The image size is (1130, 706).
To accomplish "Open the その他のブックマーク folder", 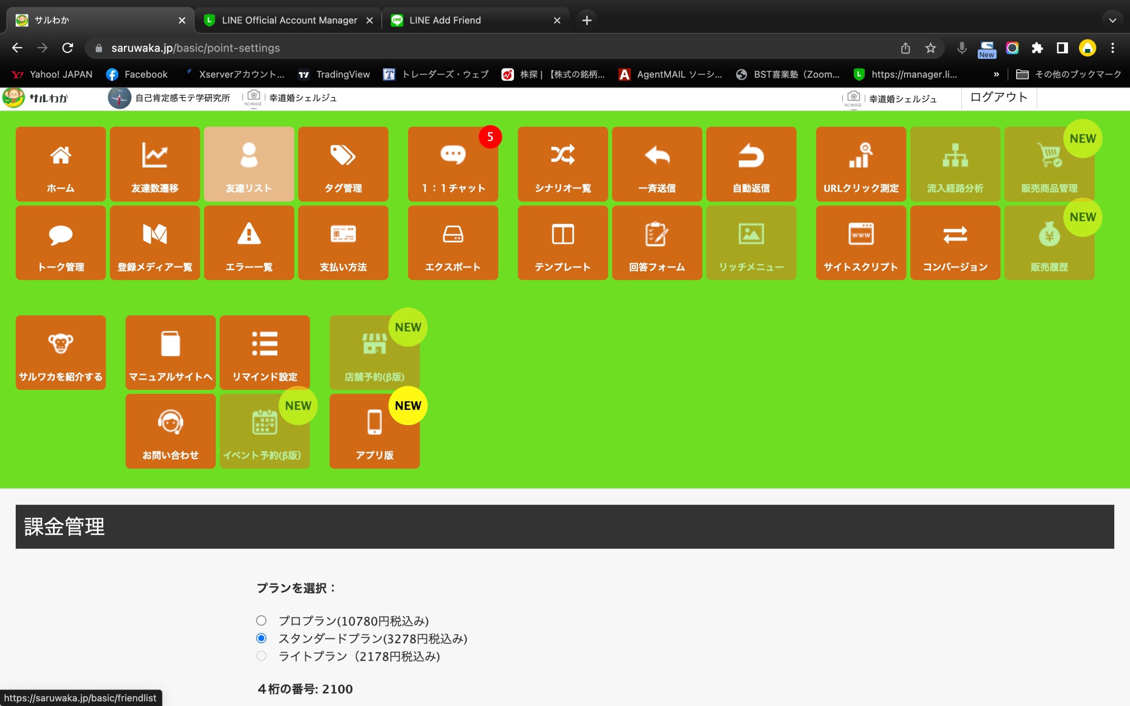I will 1069,74.
